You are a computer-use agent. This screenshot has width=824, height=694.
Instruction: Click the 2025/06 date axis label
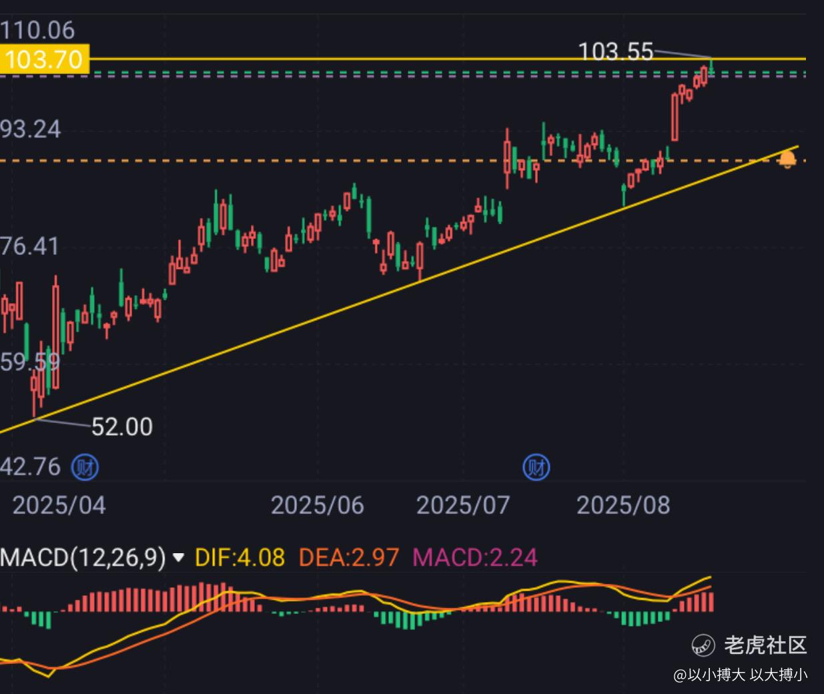pyautogui.click(x=318, y=505)
